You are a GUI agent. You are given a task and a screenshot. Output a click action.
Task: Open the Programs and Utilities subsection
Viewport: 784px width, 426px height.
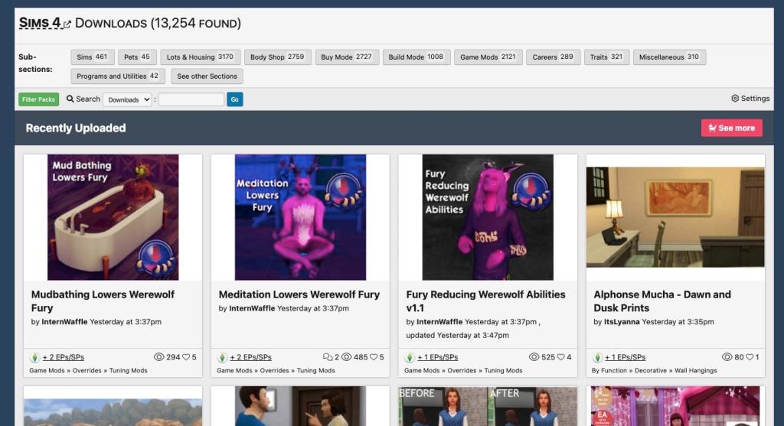coord(117,76)
